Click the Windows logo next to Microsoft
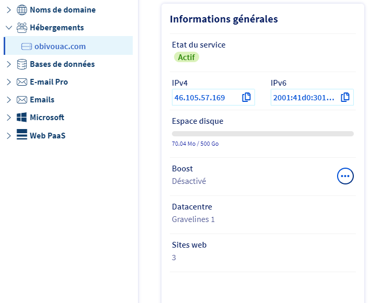Image resolution: width=370 pixels, height=303 pixels. pos(22,118)
